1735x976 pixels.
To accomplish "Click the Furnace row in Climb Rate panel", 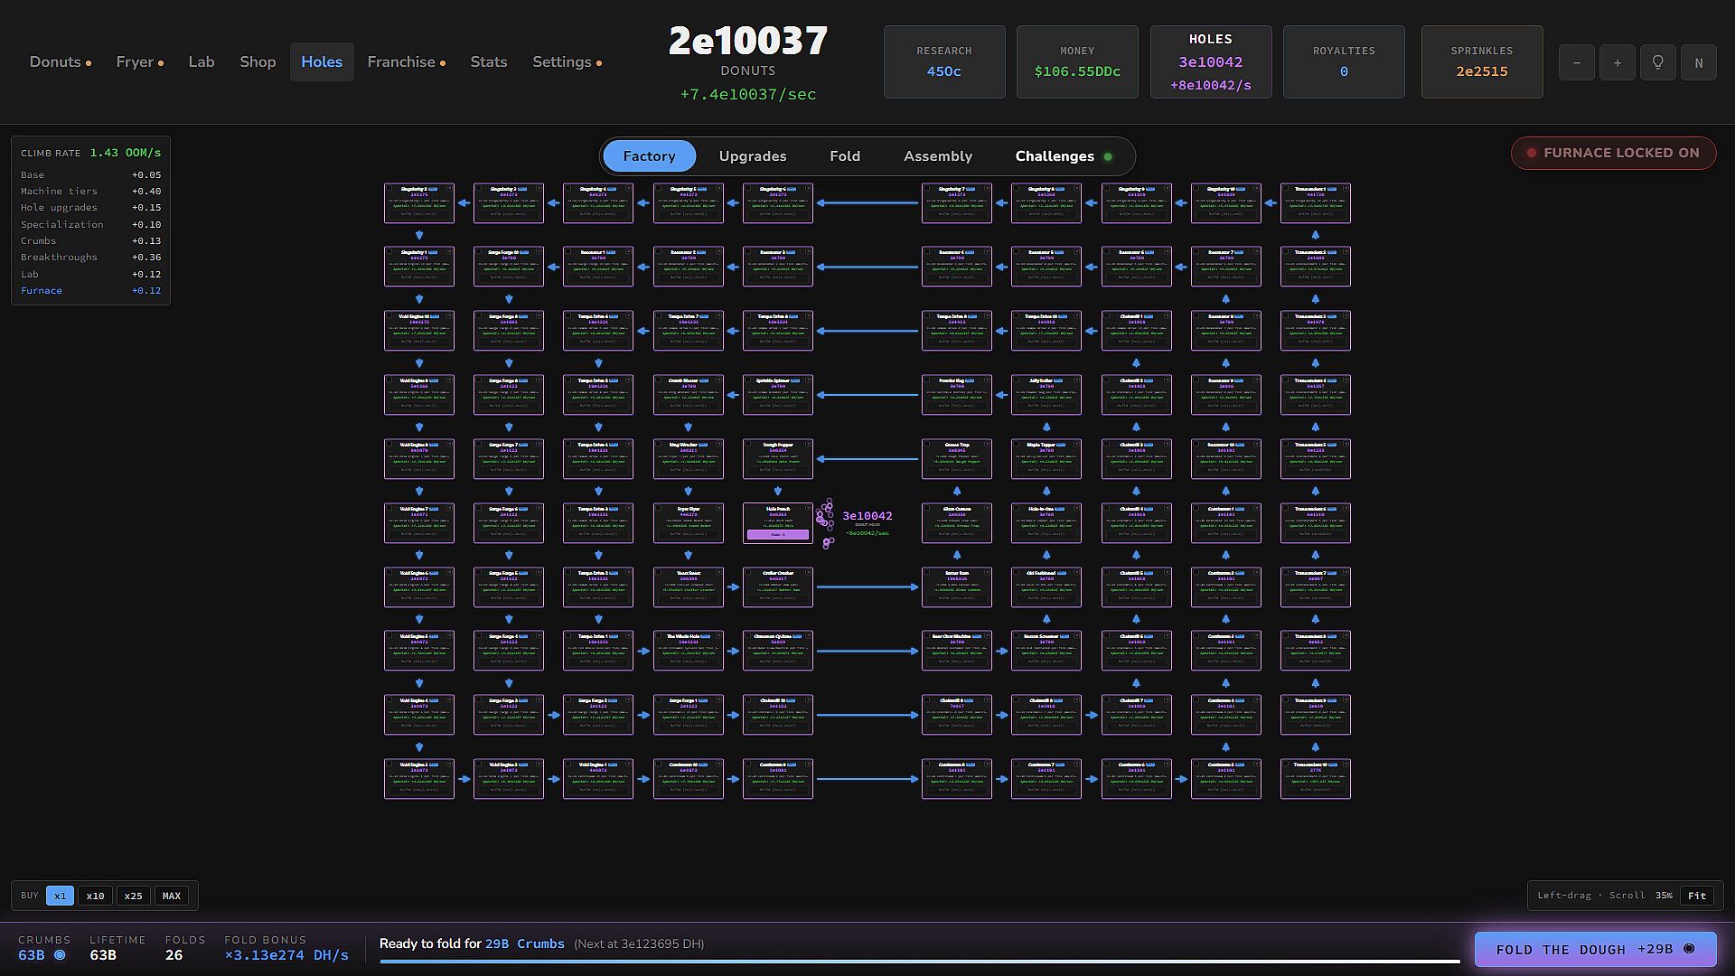I will (90, 290).
